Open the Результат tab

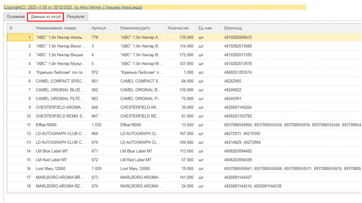click(x=76, y=17)
